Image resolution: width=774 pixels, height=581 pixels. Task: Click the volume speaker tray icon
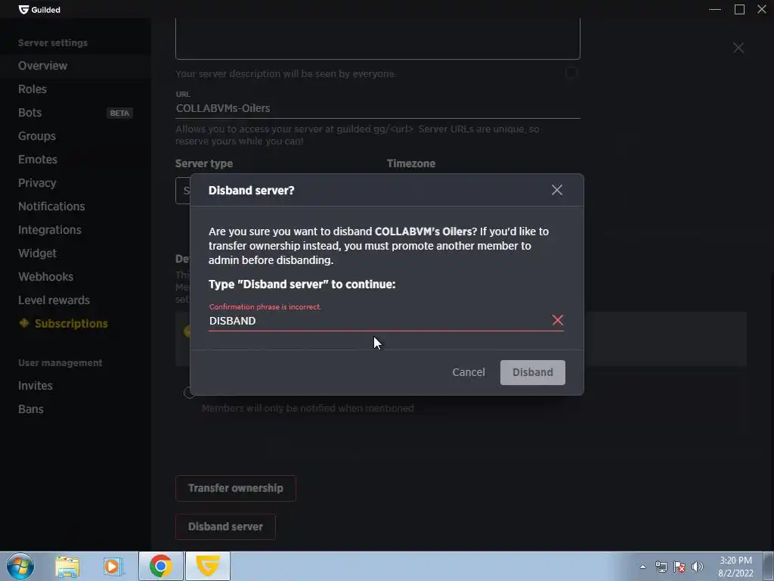click(698, 567)
